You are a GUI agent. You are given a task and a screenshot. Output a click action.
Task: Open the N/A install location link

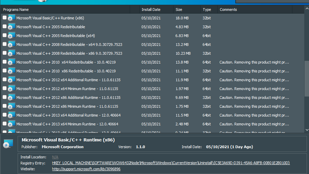[x=55, y=157]
